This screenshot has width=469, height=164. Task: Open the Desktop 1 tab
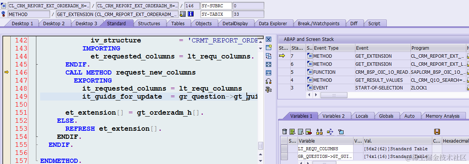pyautogui.click(x=22, y=23)
